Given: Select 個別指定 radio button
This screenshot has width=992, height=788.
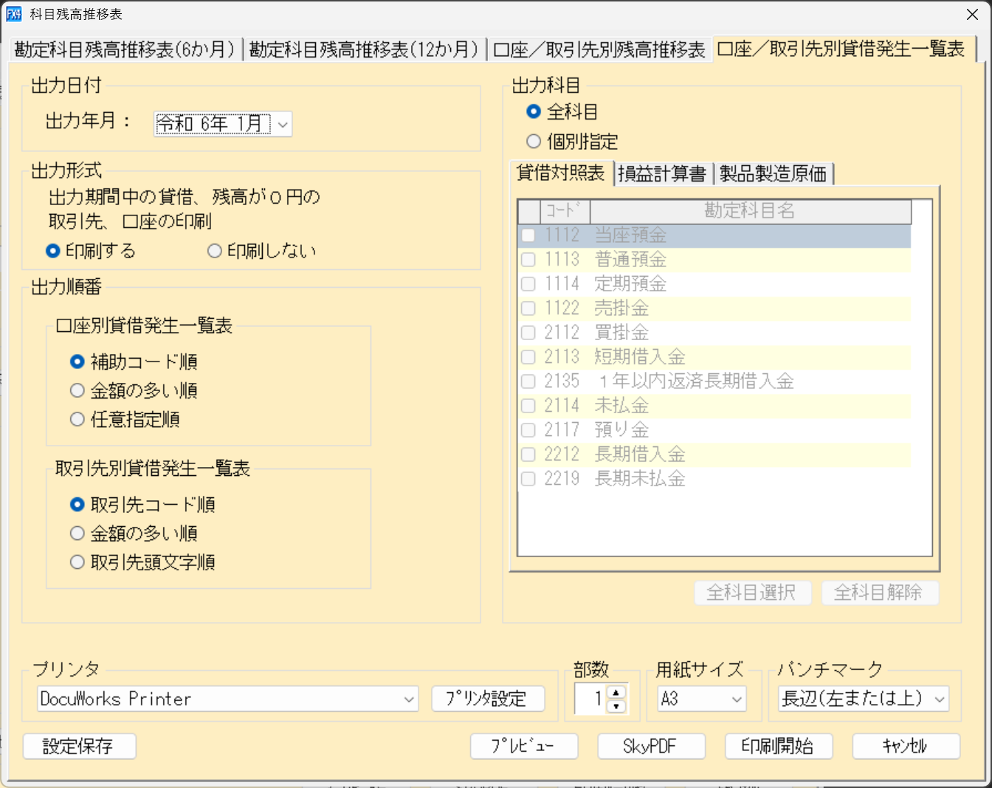Looking at the screenshot, I should coord(534,141).
